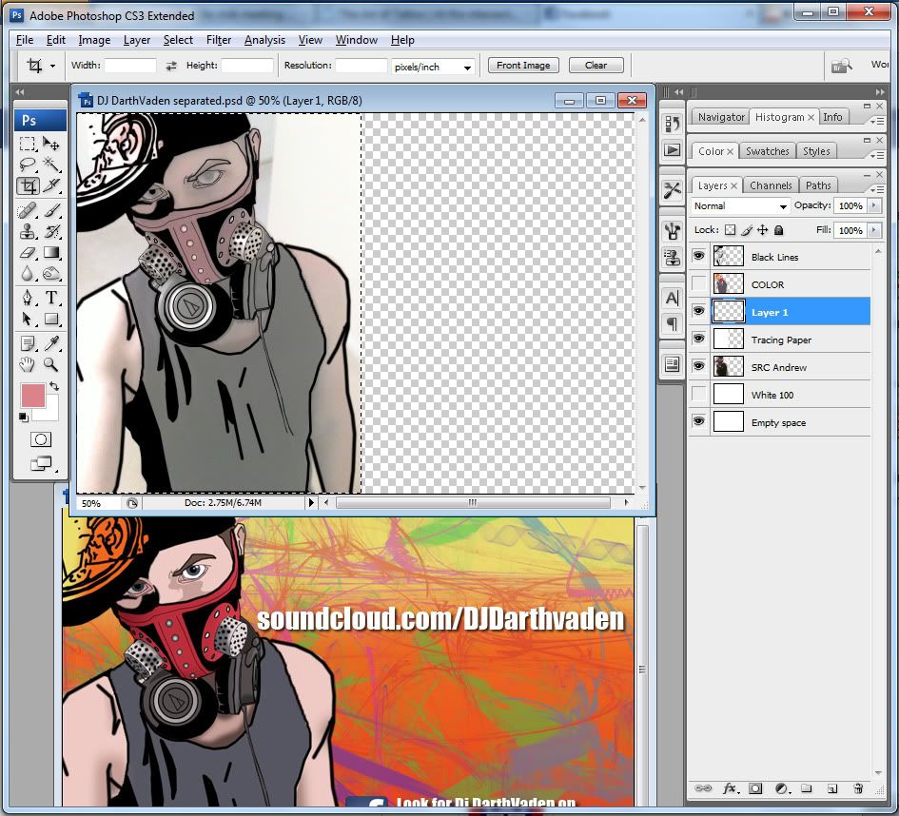The image size is (899, 816).
Task: Launch Adobe Bridge from options bar
Action: tap(841, 66)
